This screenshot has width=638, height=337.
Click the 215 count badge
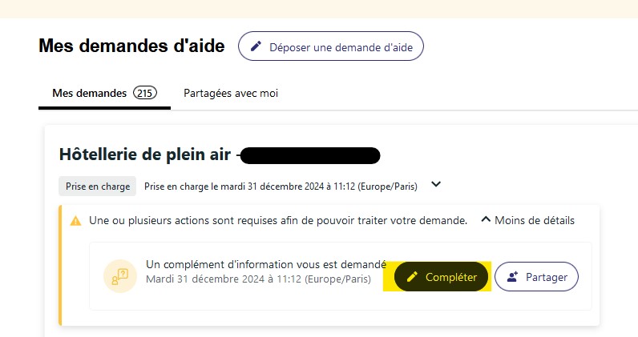pyautogui.click(x=145, y=93)
